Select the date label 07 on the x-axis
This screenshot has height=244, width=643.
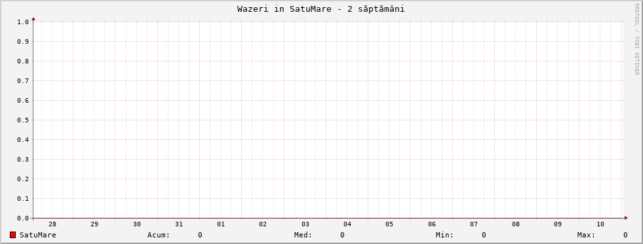(x=474, y=224)
